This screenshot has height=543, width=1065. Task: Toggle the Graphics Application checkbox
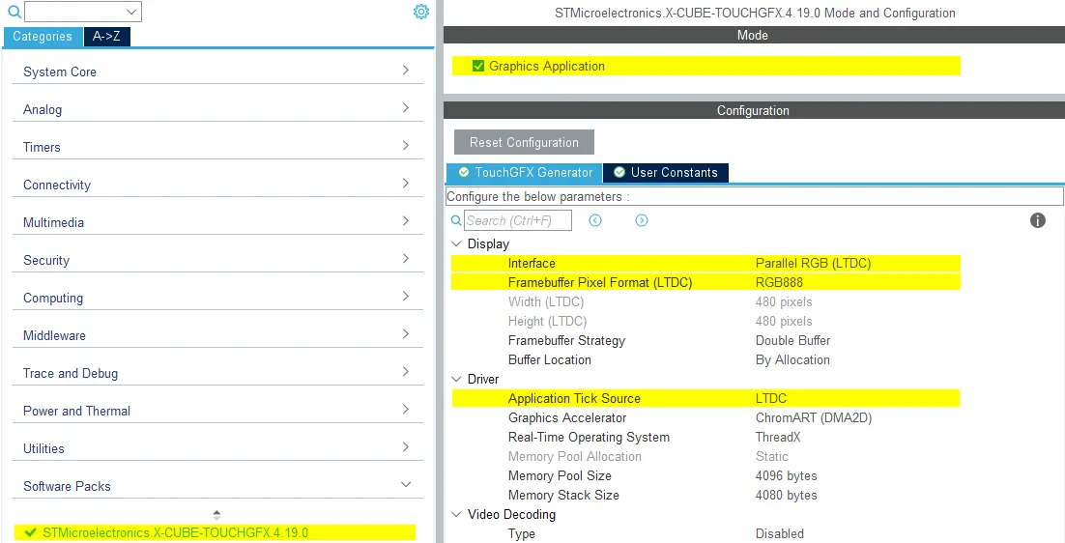coord(478,66)
